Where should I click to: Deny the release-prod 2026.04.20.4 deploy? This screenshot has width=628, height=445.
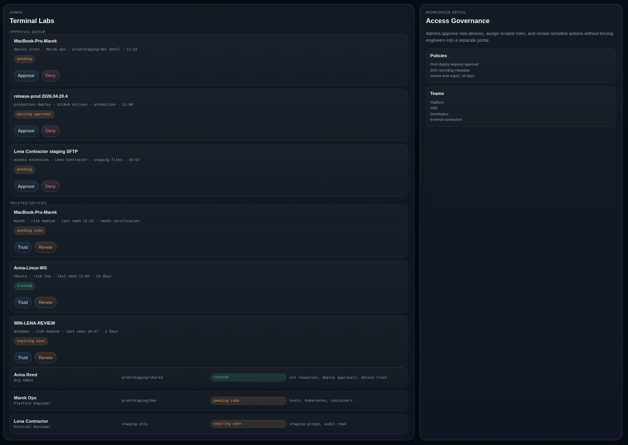coord(51,131)
